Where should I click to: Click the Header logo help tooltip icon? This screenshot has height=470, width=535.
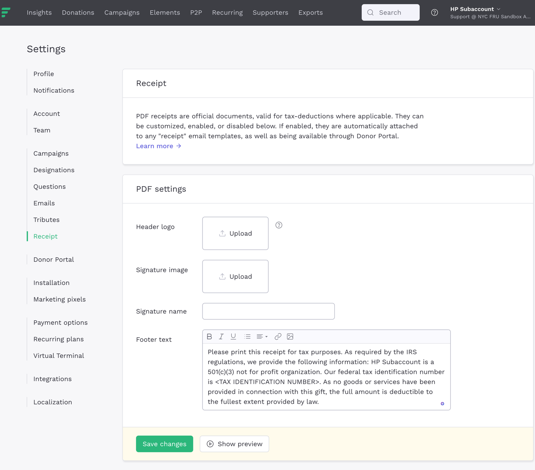click(x=279, y=225)
